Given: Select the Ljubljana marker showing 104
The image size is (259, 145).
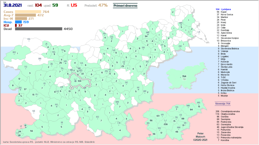Looking at the screenshot, I should click(x=75, y=81).
